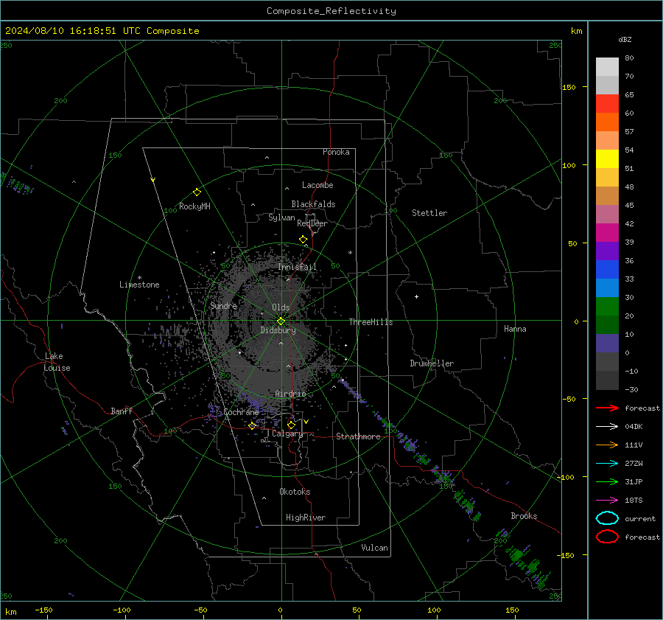The image size is (663, 620).
Task: Select the light blue 33-30 dBZ swatch
Action: 607,288
